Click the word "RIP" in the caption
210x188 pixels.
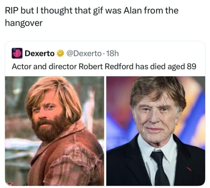13,10
